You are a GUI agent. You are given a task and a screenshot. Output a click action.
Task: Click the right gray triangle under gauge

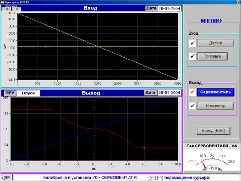220,169
